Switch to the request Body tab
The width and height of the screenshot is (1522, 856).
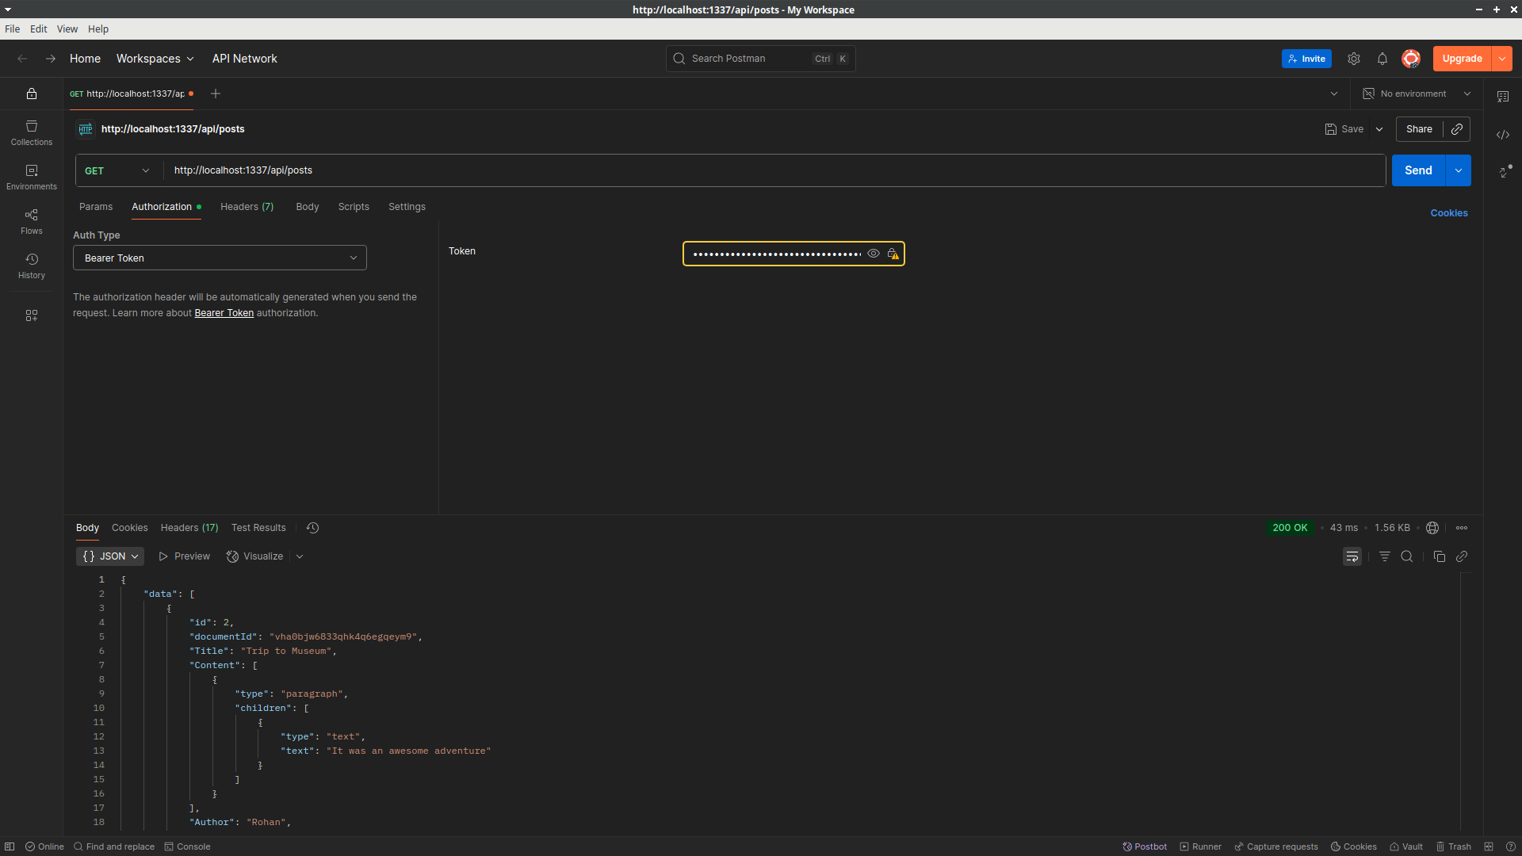point(308,207)
